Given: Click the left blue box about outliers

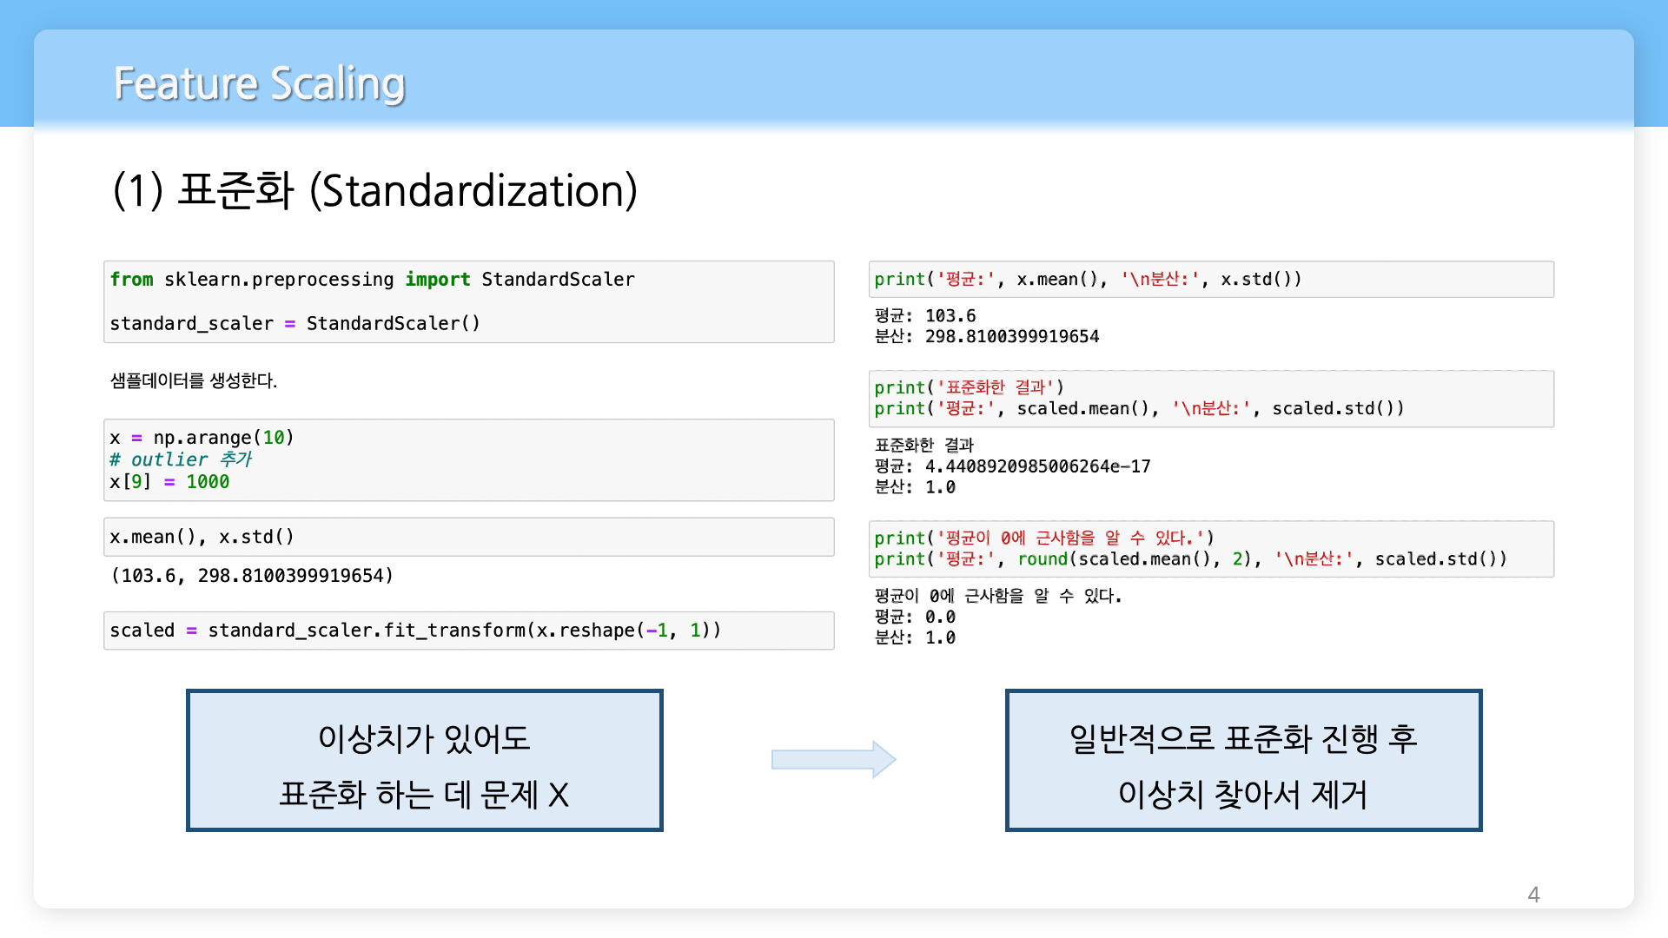Looking at the screenshot, I should (424, 761).
